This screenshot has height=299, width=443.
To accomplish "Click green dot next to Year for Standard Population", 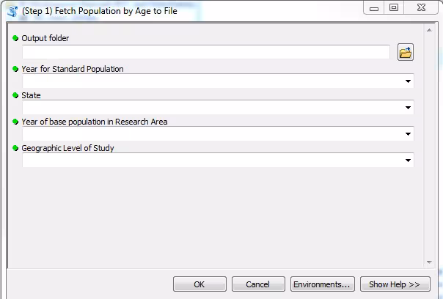I will pos(15,69).
